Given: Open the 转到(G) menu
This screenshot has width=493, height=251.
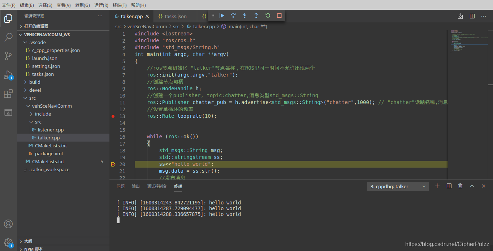Looking at the screenshot, I should click(x=83, y=5).
